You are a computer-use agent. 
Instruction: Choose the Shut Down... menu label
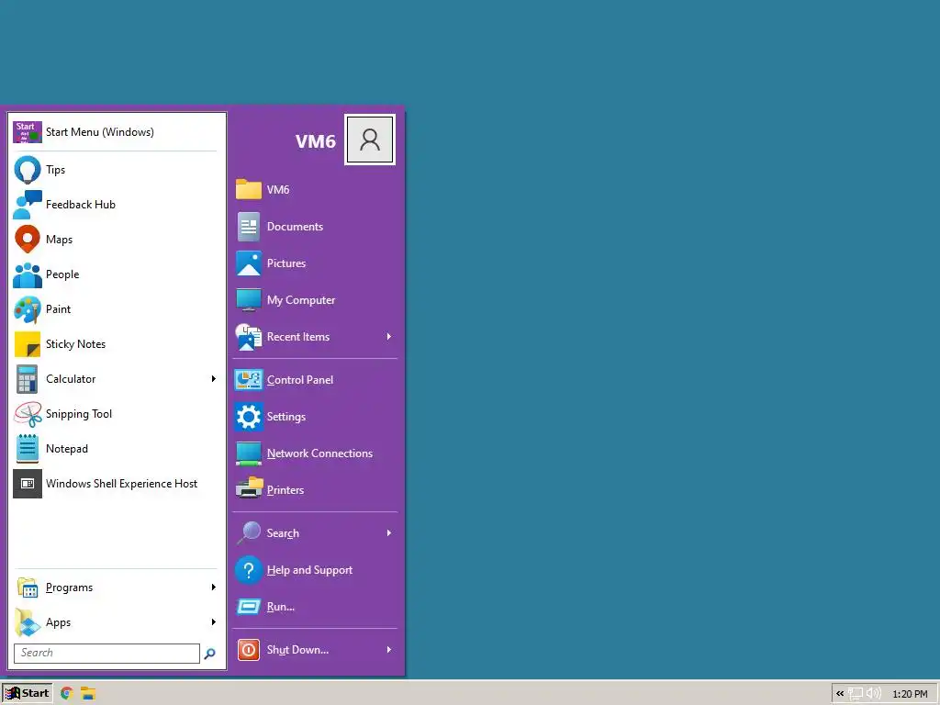pyautogui.click(x=298, y=650)
